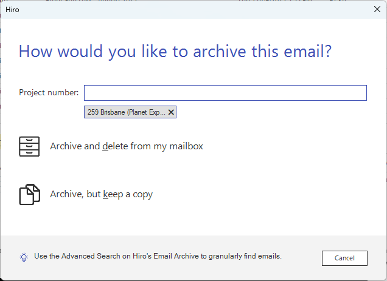387x281 pixels.
Task: Click the filing cabinet archive icon
Action: coord(29,146)
